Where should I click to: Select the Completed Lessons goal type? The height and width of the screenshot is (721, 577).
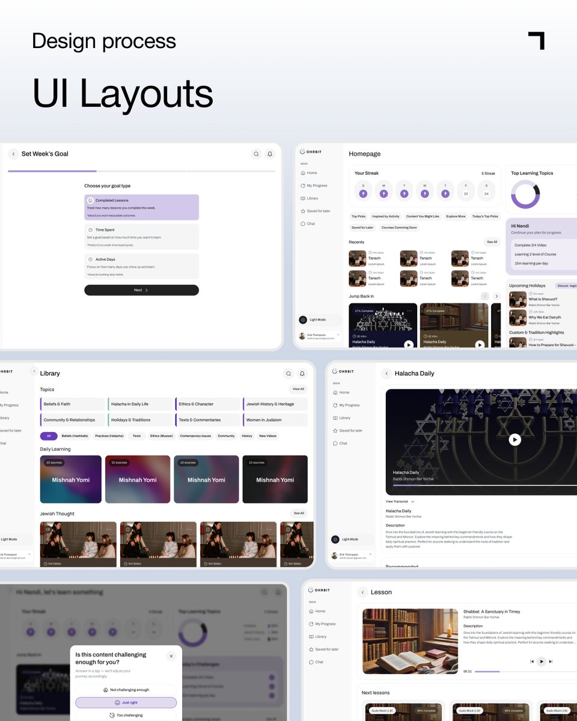coord(141,206)
